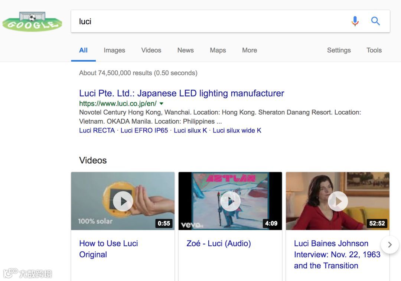Click the vevo logo on thumbnail
Image resolution: width=401 pixels, height=281 pixels.
coord(192,225)
